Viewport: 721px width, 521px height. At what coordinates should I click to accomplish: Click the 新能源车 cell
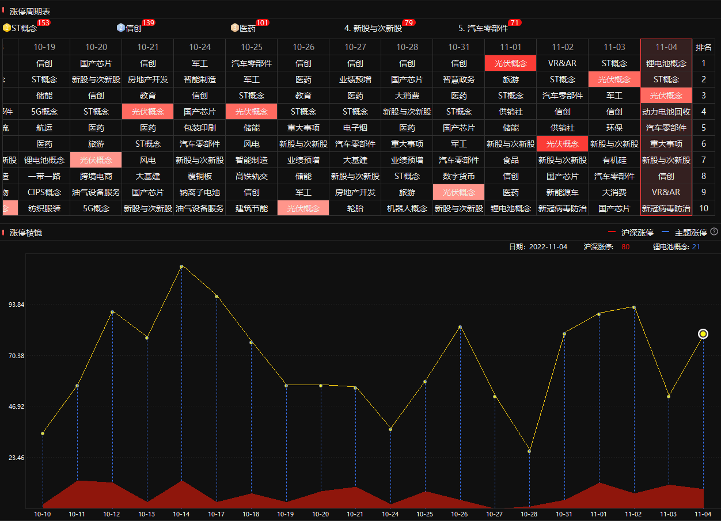(563, 192)
